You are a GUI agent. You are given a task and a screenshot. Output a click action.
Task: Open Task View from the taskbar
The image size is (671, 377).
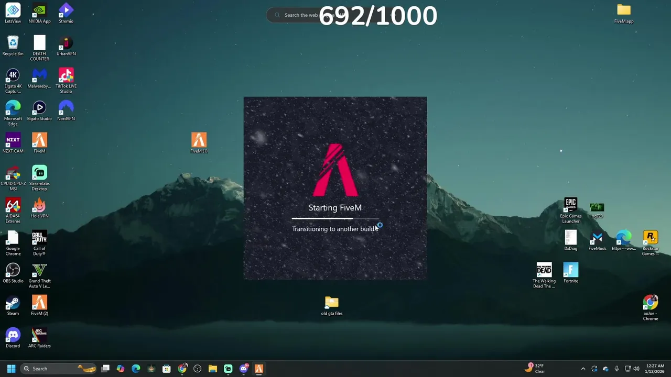point(105,369)
